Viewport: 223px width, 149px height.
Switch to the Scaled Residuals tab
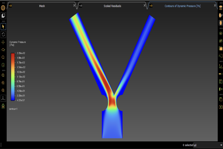pos(112,6)
